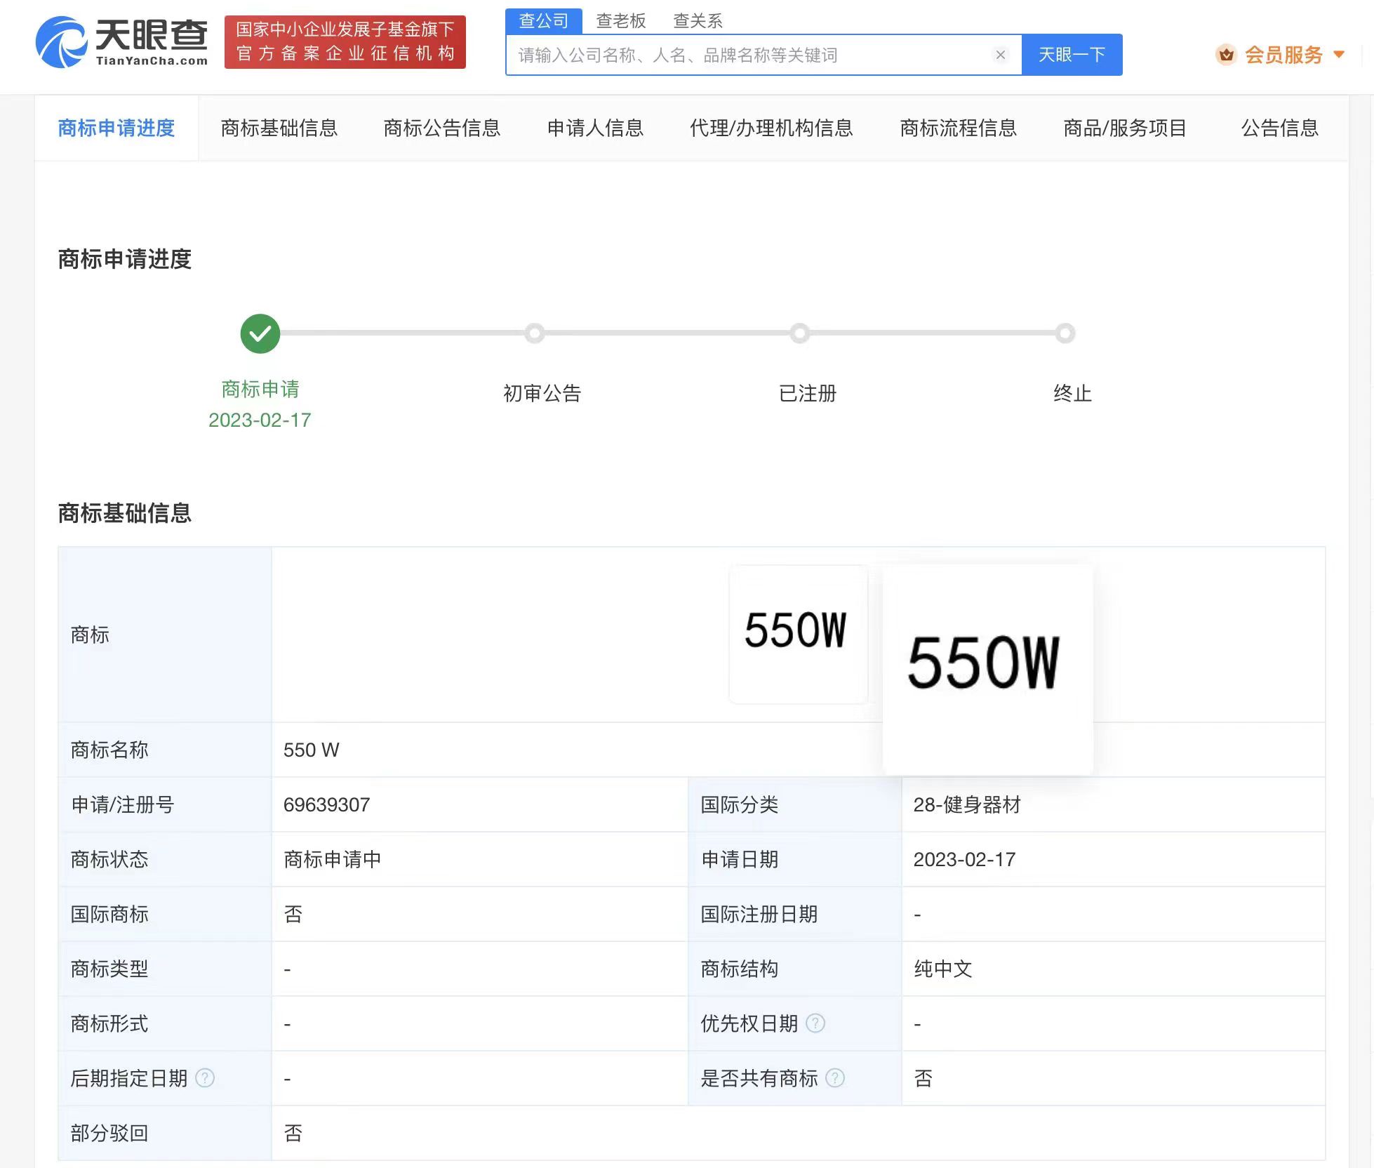Go to 商品/服务项目 tab
Viewport: 1374px width, 1168px height.
(x=1125, y=128)
